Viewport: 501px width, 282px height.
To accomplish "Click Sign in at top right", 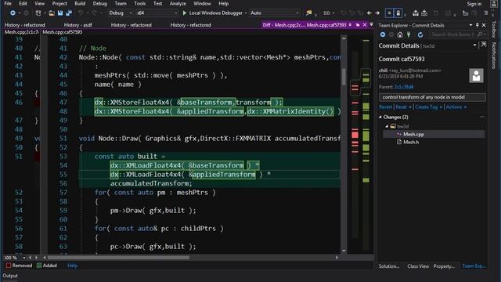I will point(474,4).
